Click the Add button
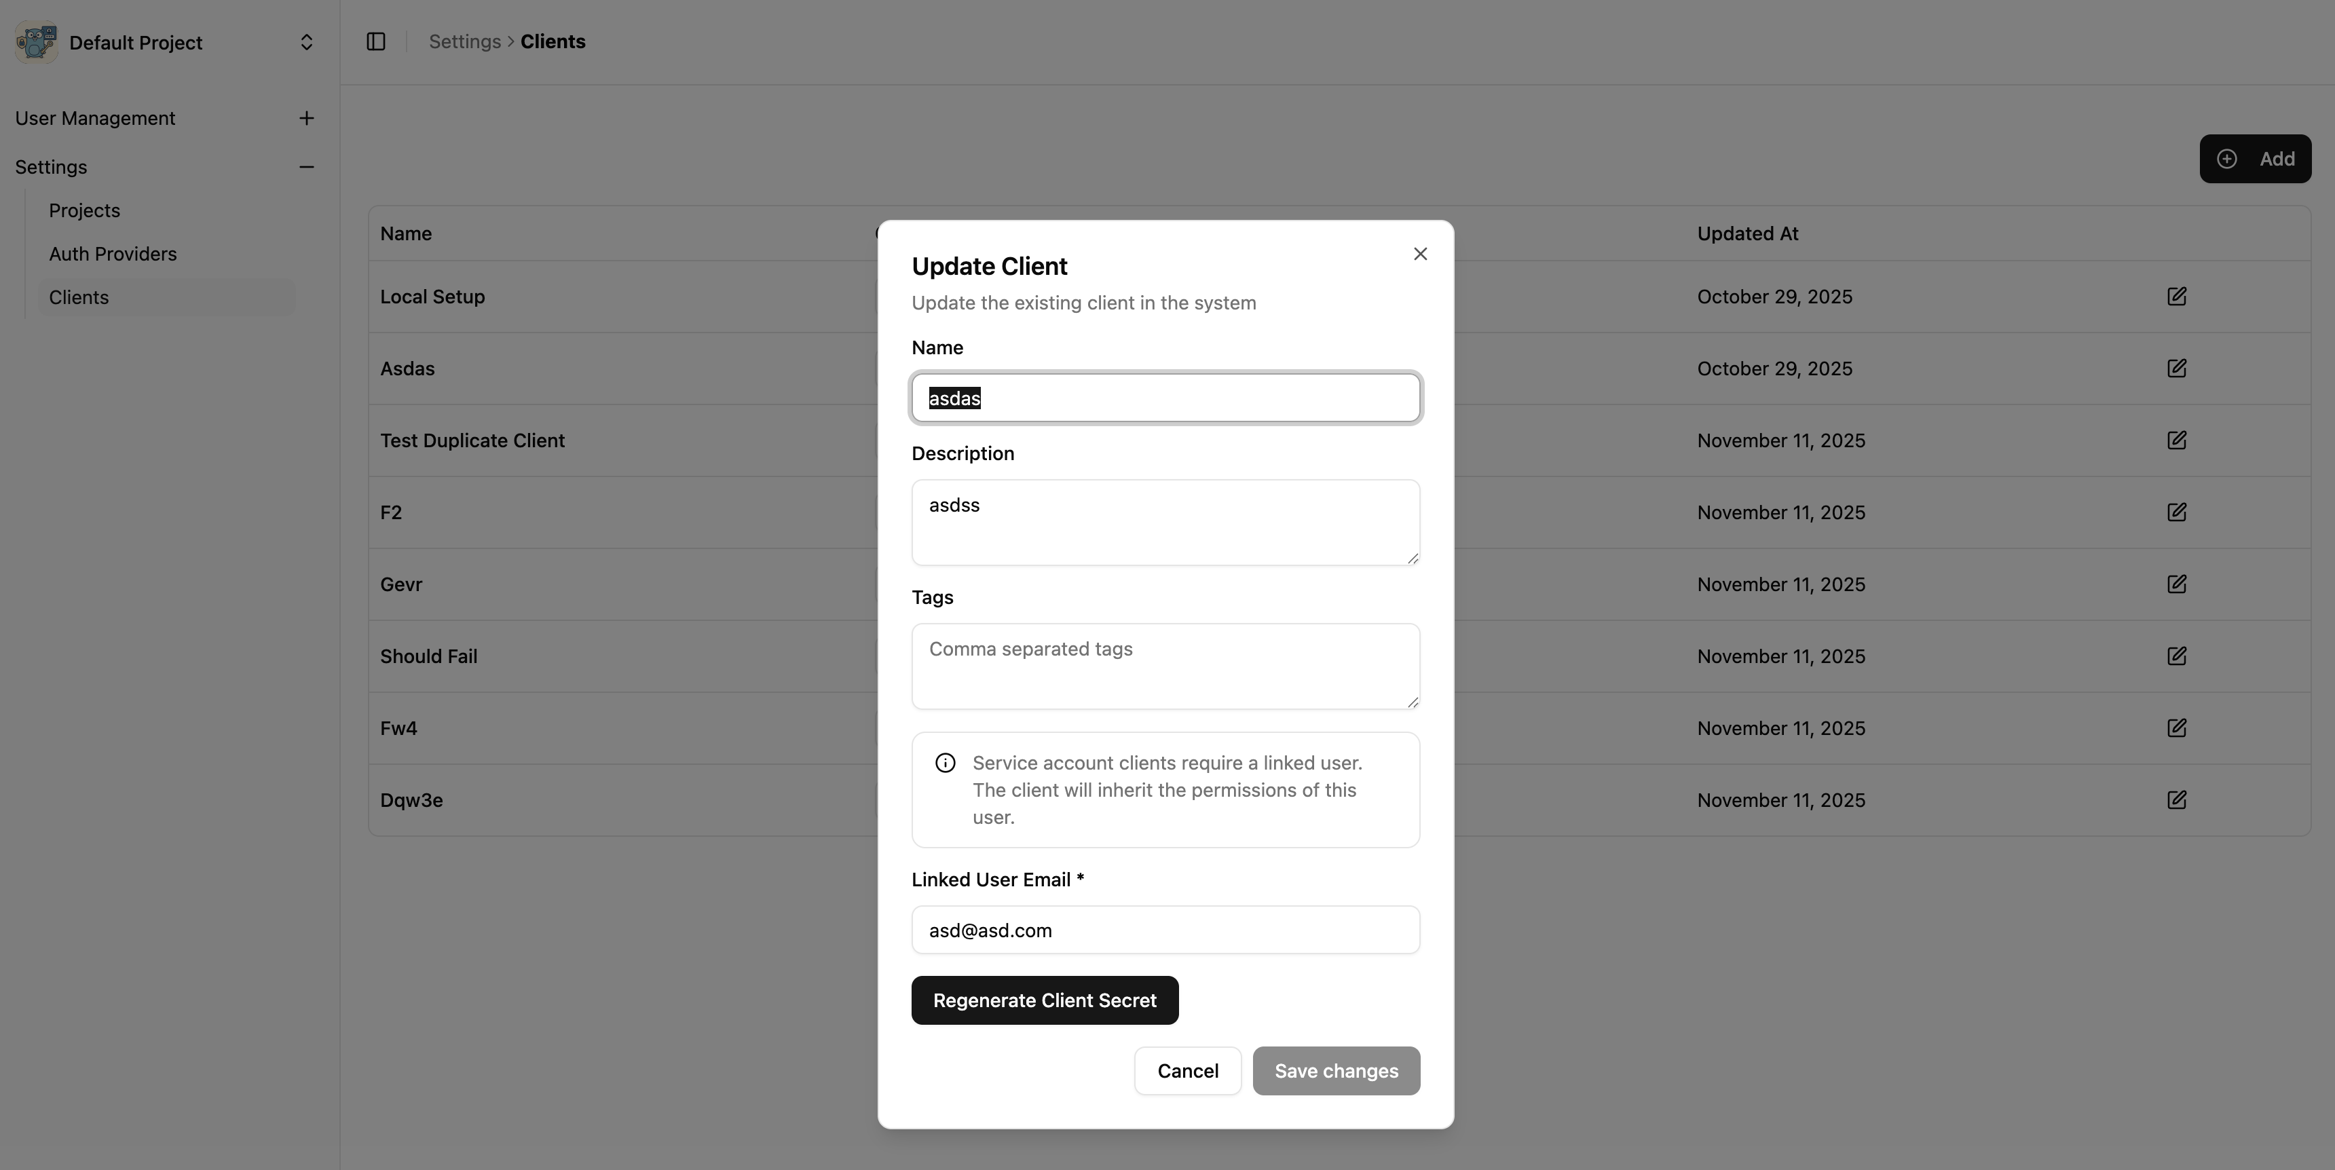Screen dimensions: 2335x1170 2255,157
